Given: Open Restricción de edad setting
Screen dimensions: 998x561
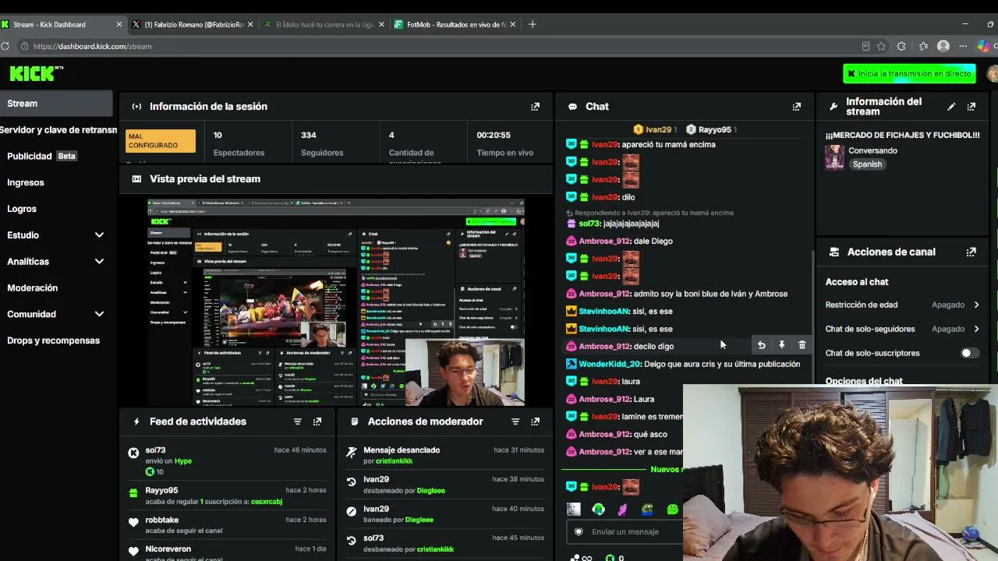Looking at the screenshot, I should pos(902,305).
